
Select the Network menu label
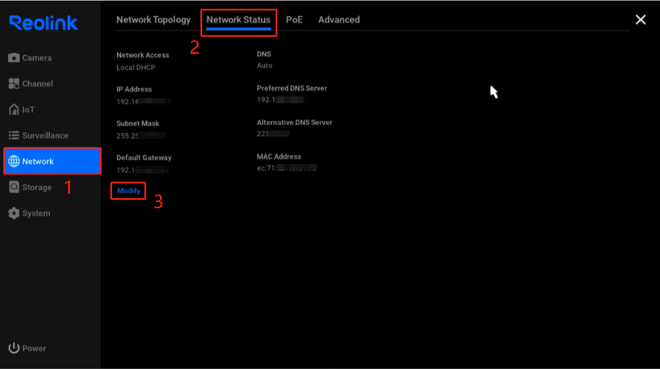(38, 161)
